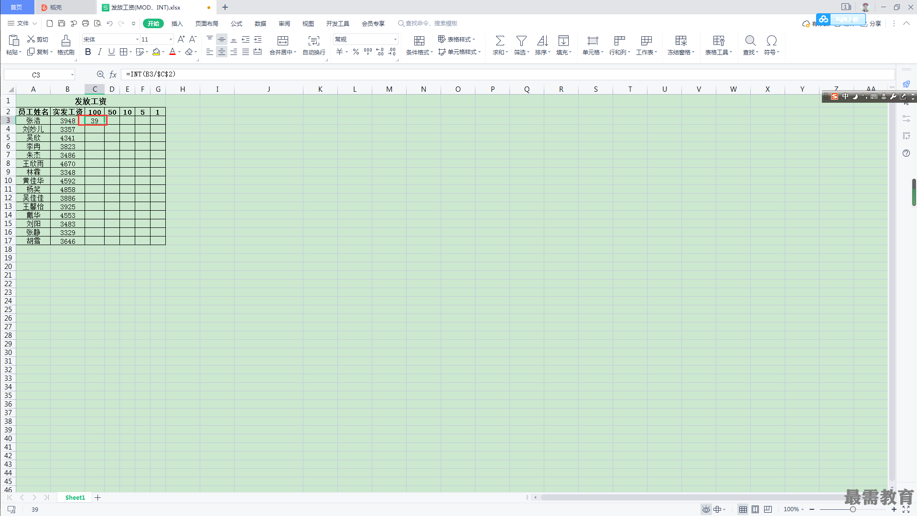Click the filter (筛选) funnel icon

point(521,41)
